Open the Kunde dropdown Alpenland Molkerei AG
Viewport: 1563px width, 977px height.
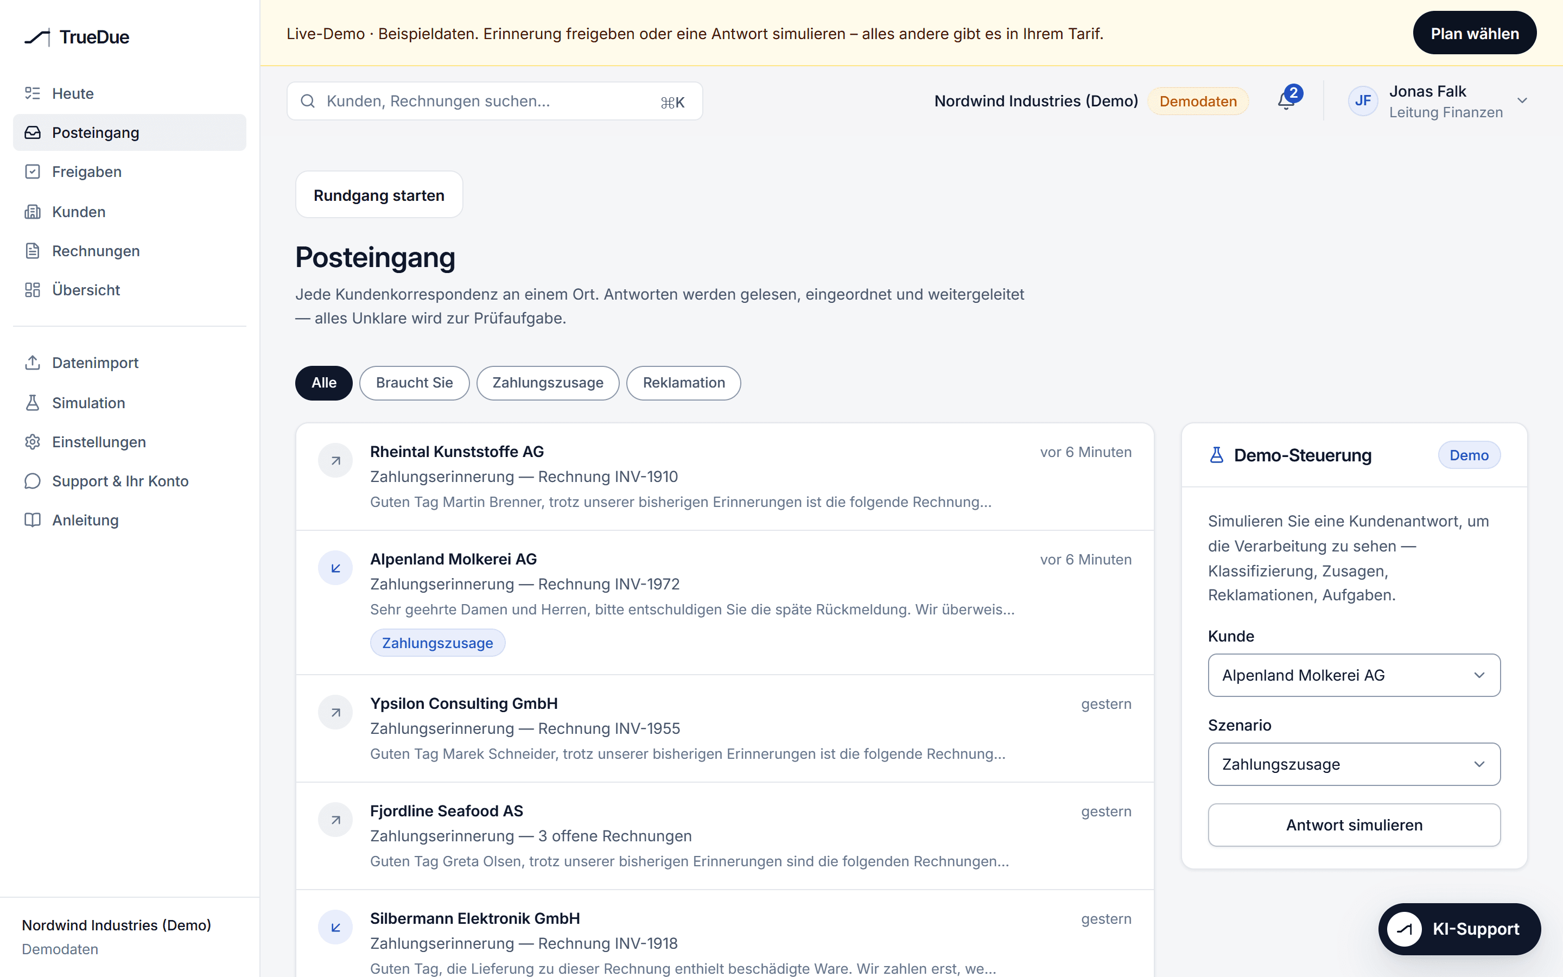tap(1354, 675)
